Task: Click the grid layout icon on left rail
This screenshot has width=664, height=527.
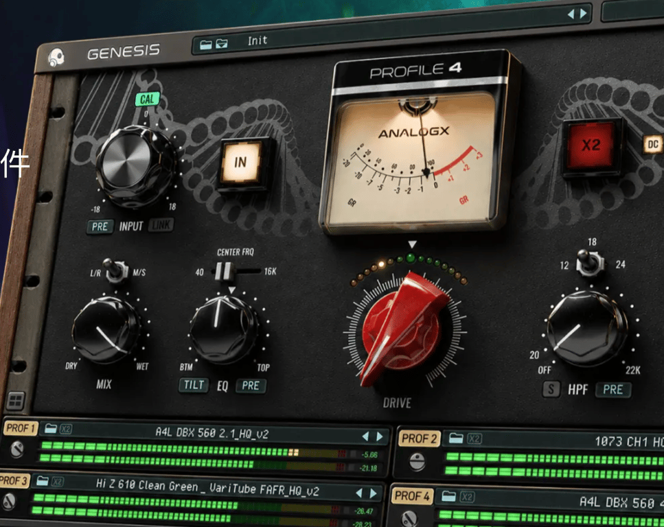Action: pyautogui.click(x=15, y=401)
